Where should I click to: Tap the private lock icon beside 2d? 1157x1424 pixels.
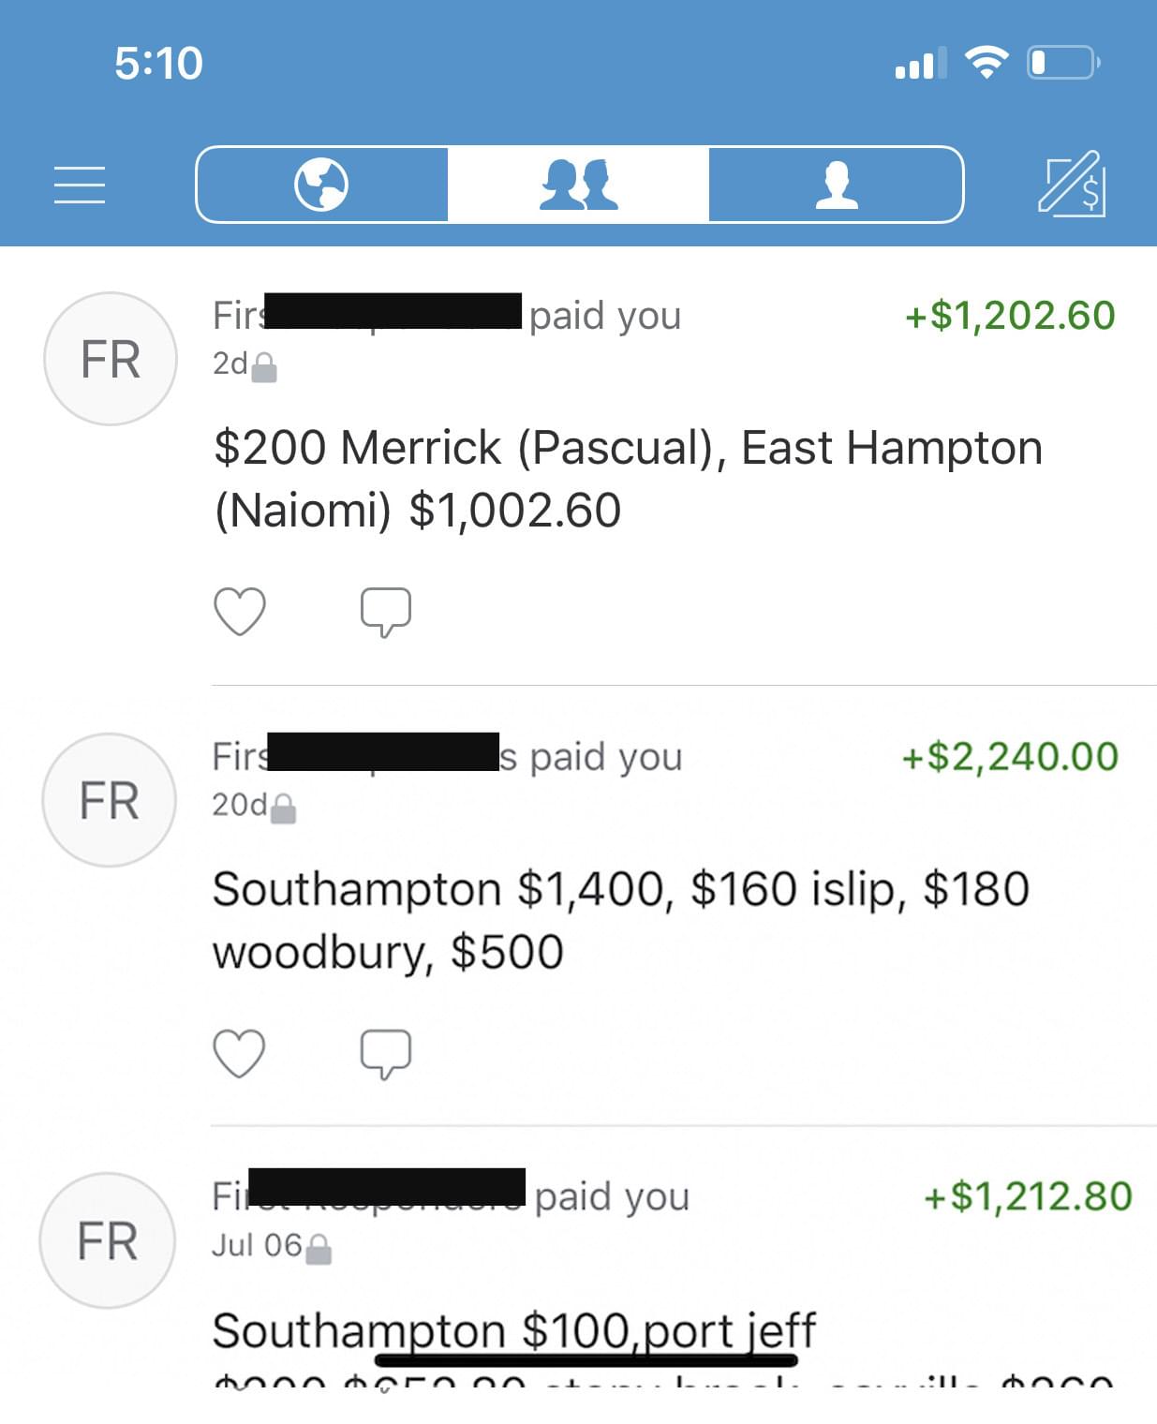pos(265,367)
